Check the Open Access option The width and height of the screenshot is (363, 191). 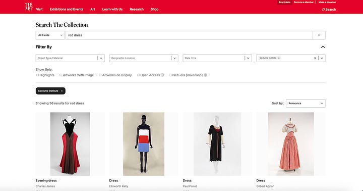(x=138, y=75)
